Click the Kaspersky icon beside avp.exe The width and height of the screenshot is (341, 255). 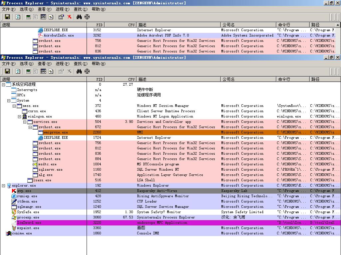pyautogui.click(x=14, y=191)
